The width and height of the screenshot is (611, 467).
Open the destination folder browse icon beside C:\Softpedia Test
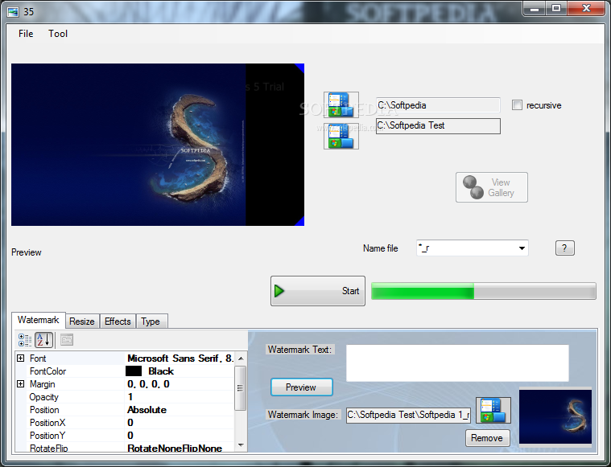(x=341, y=136)
